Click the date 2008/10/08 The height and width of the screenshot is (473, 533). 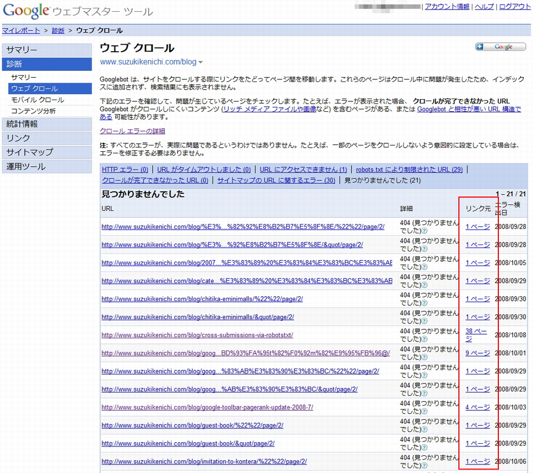510,335
